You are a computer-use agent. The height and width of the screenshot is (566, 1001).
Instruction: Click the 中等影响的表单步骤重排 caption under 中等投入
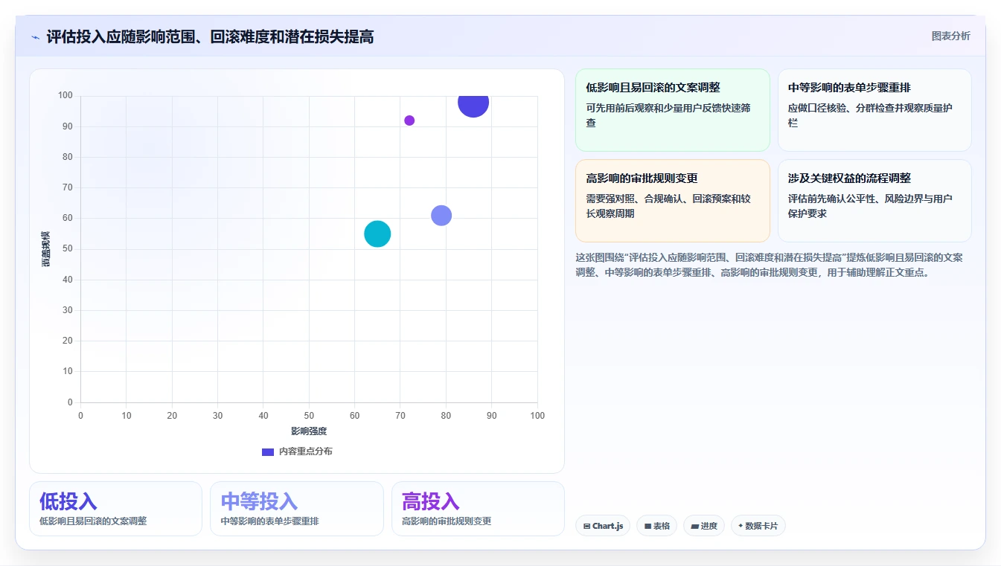(x=269, y=521)
